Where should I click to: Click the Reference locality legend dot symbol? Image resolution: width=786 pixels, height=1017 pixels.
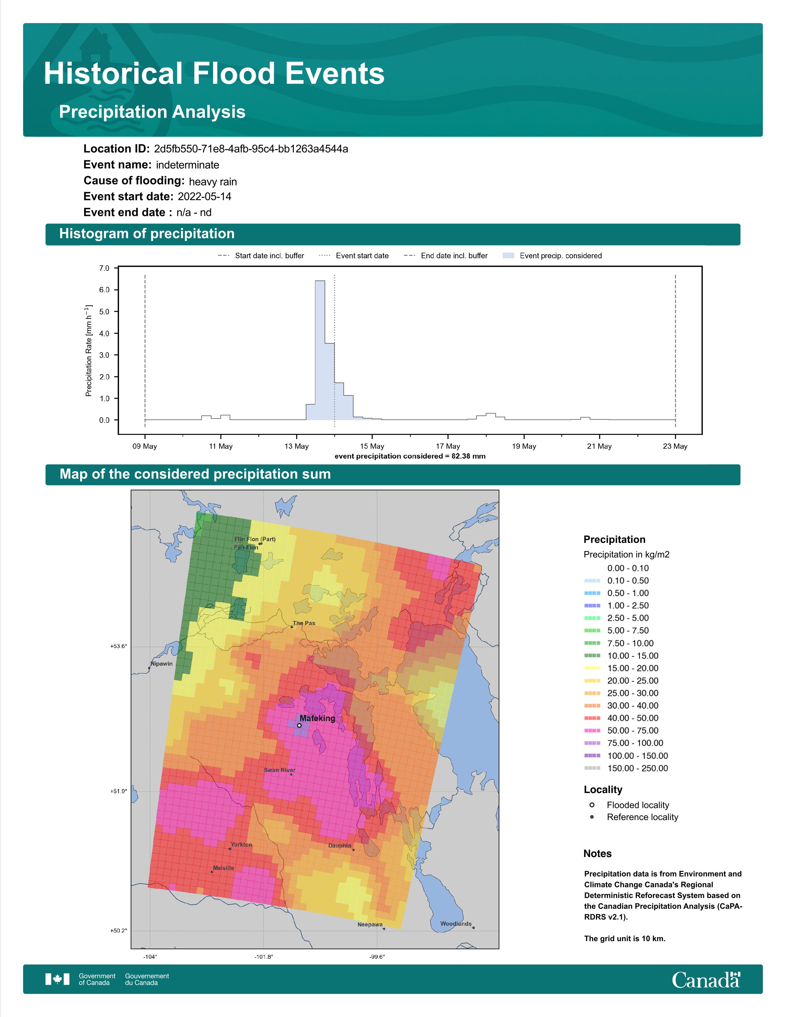(x=592, y=817)
